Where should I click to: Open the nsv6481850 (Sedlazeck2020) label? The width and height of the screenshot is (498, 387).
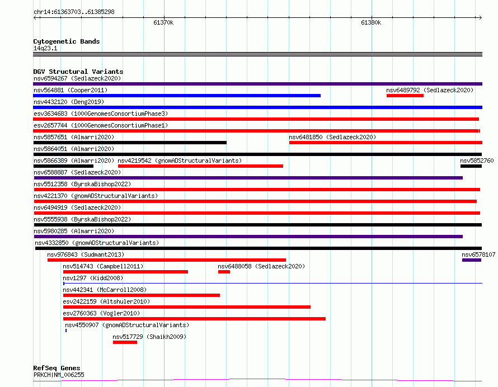[x=332, y=137]
